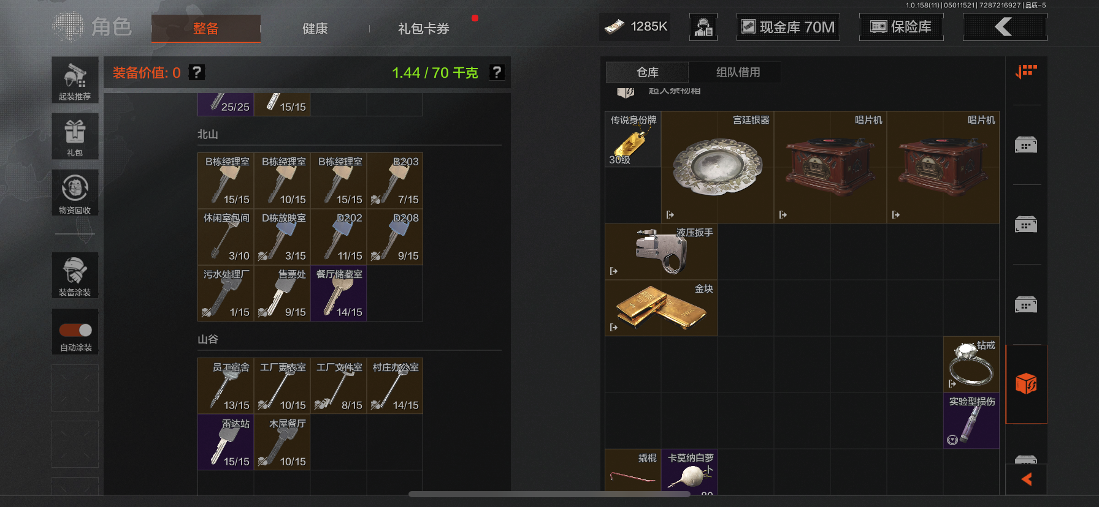Toggle the 自动涂装 auto skin switch

point(75,330)
